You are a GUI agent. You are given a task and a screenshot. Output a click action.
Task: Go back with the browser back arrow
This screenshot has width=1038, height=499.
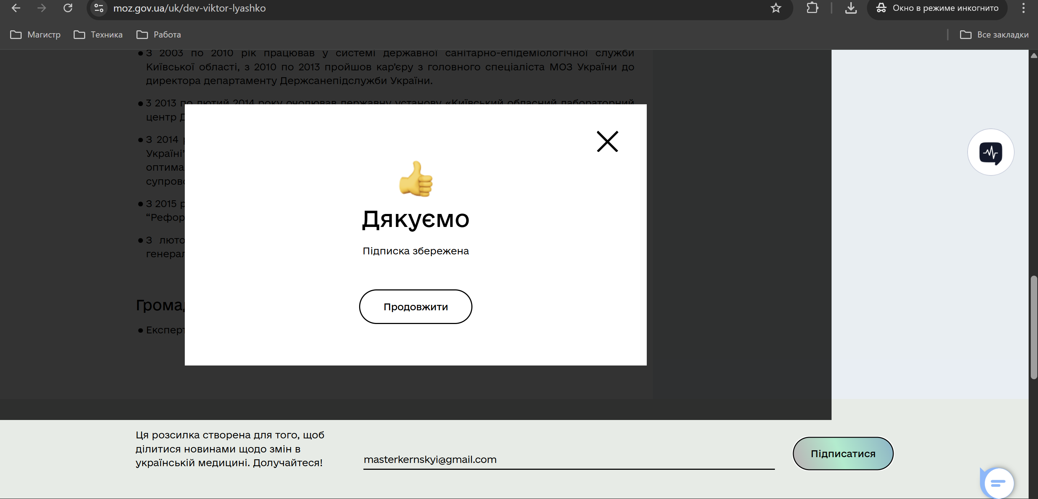[16, 8]
